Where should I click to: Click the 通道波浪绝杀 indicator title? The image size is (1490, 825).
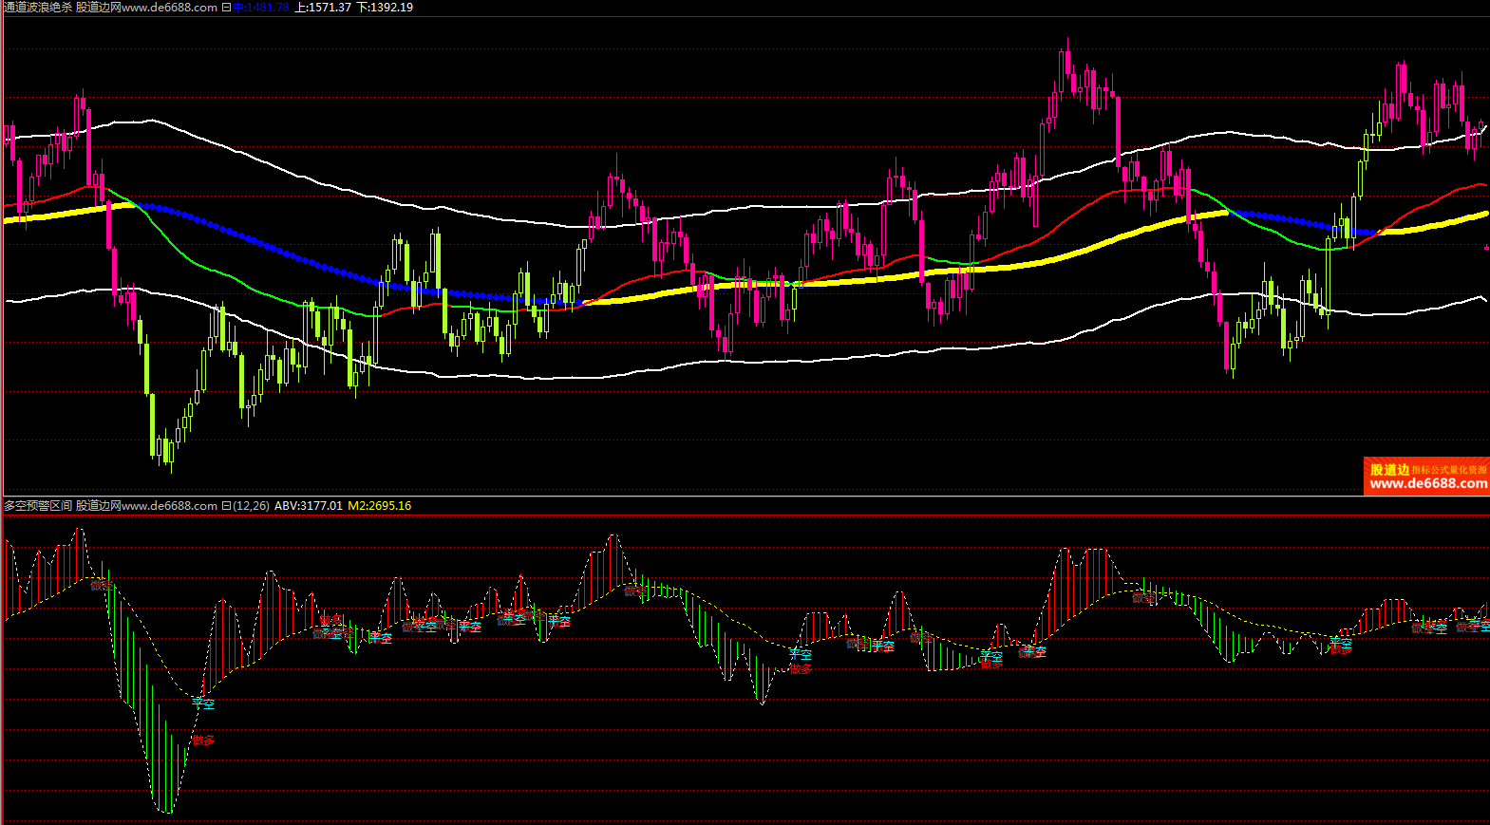(x=36, y=7)
